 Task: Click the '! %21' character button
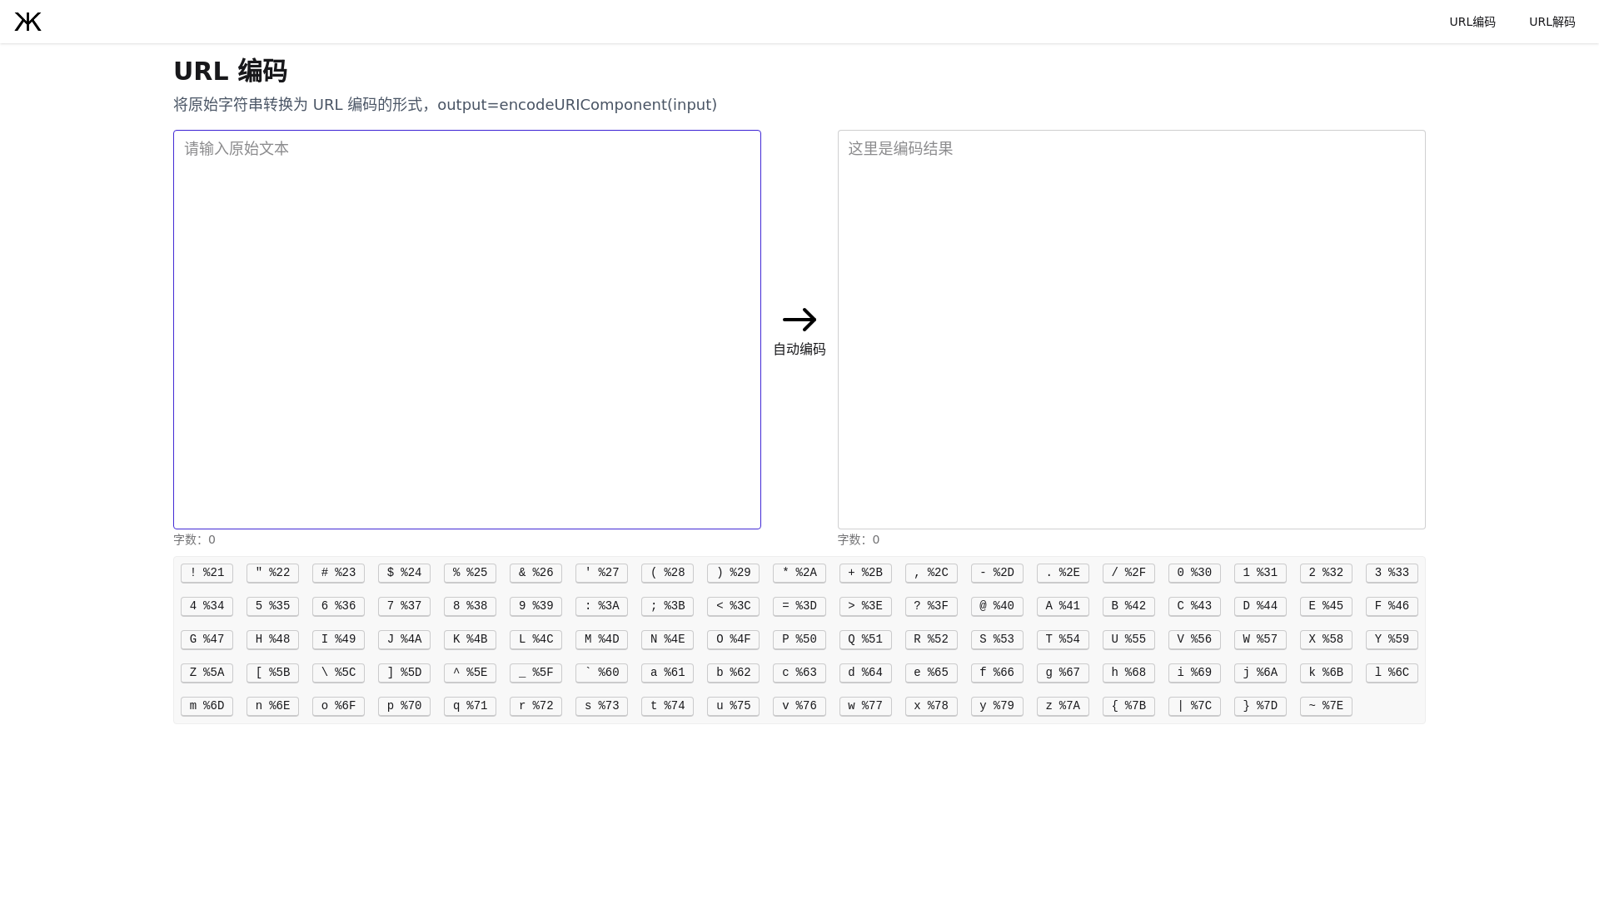[x=207, y=573]
